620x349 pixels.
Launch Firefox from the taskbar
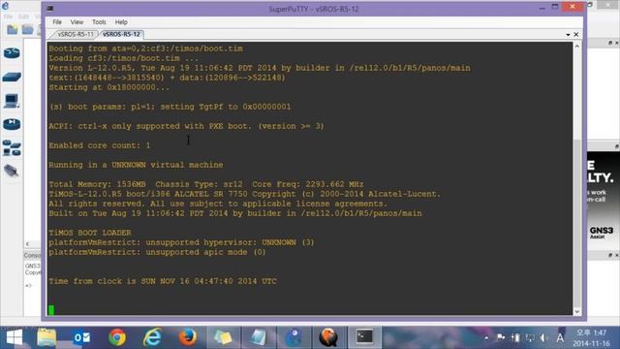coord(187,337)
